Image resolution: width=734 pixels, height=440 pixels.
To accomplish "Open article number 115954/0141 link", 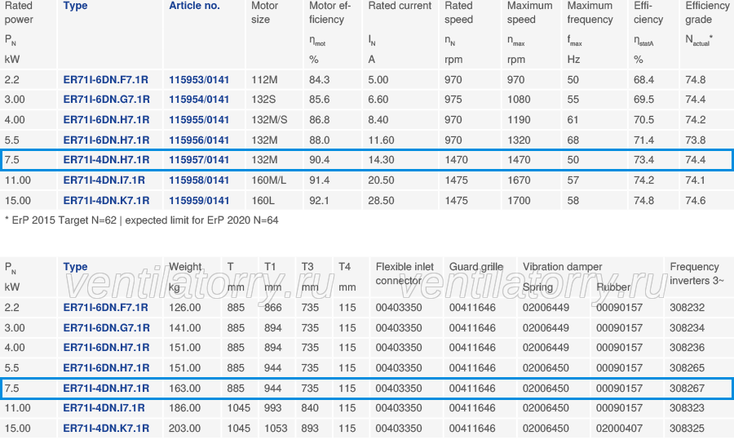I will coord(199,100).
